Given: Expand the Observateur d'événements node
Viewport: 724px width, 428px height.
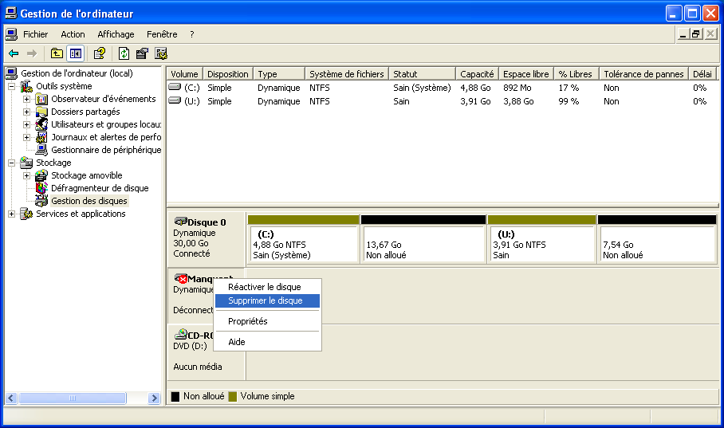Looking at the screenshot, I should click(x=27, y=99).
